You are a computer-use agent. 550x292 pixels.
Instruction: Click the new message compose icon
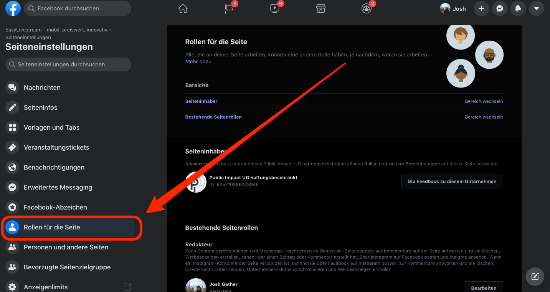535,277
